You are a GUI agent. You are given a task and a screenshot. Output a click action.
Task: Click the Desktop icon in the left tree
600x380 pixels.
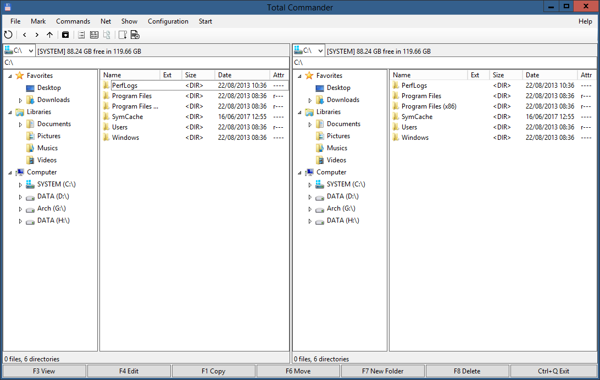pyautogui.click(x=30, y=88)
